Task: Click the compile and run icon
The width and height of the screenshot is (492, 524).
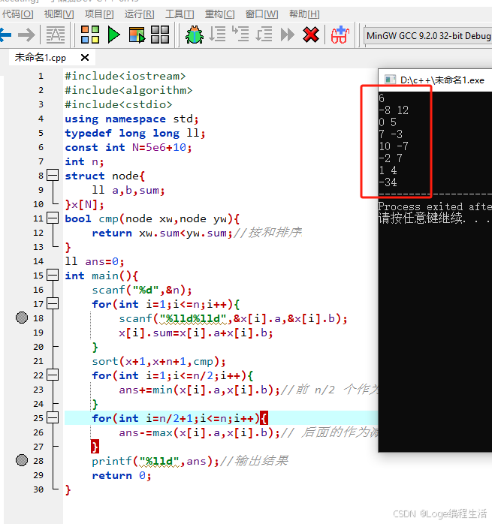Action: 137,35
